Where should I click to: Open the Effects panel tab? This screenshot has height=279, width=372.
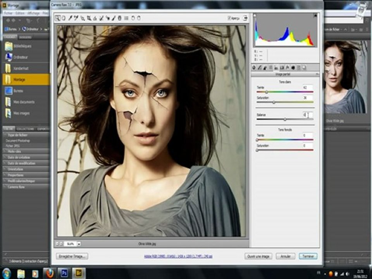(288, 67)
